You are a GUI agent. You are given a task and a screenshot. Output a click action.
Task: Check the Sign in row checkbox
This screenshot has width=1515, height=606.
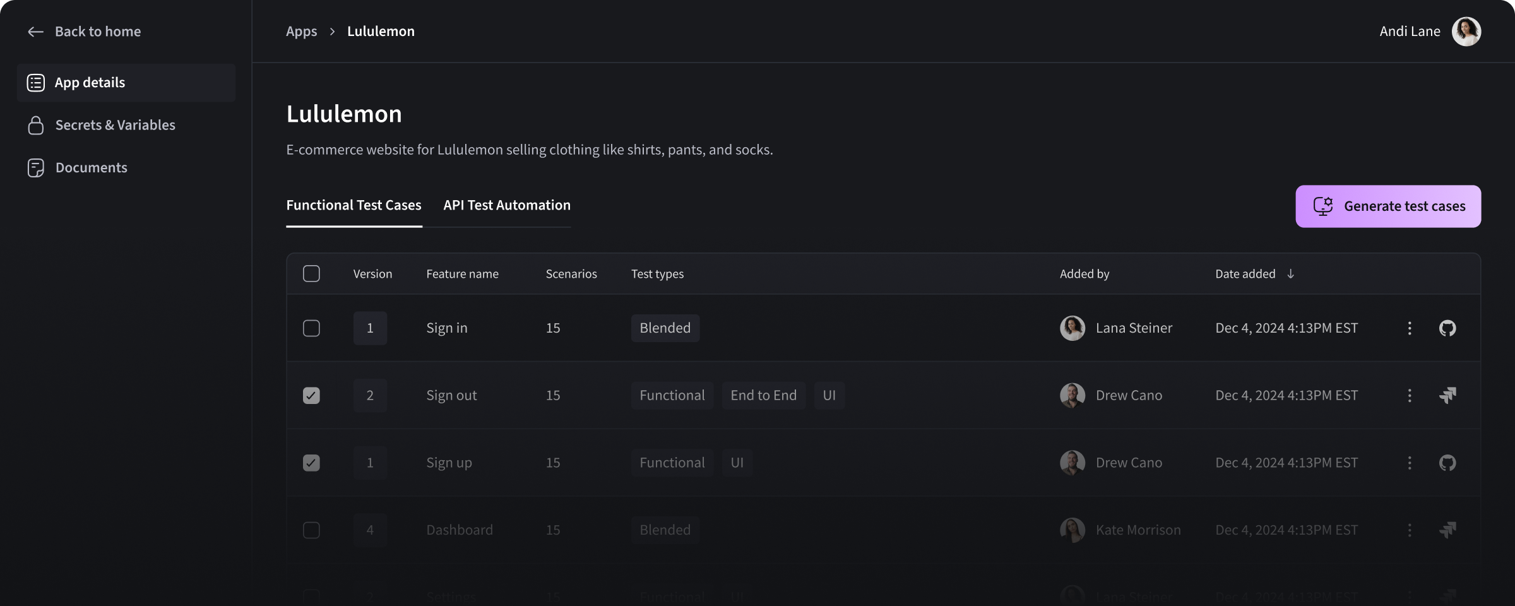coord(311,328)
